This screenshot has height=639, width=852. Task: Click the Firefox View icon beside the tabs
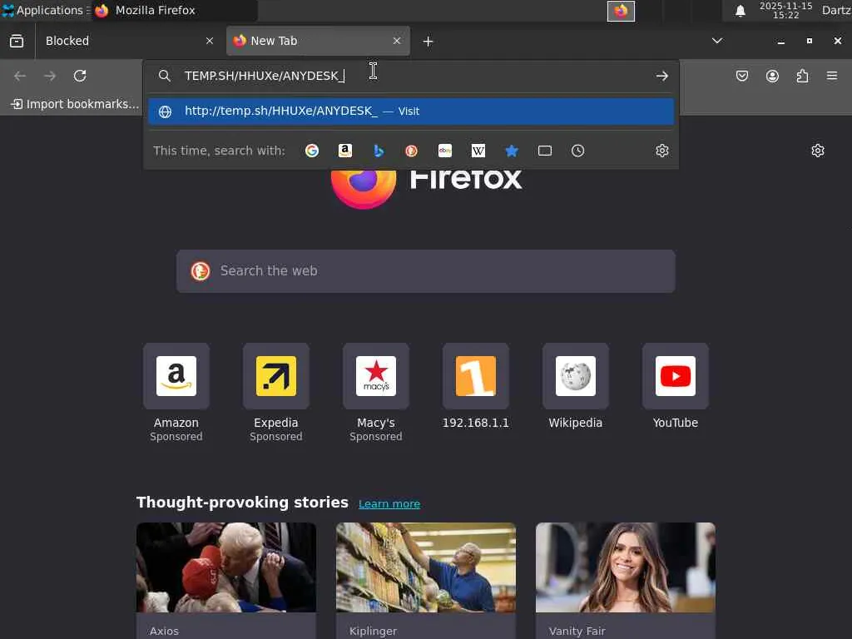click(17, 41)
